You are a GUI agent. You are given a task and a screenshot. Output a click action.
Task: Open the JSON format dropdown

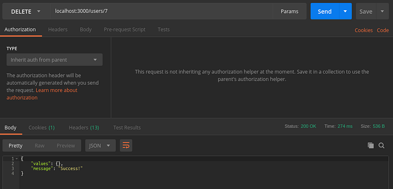[x=100, y=145]
